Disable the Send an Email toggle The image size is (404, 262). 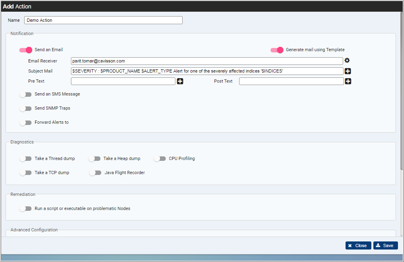26,50
